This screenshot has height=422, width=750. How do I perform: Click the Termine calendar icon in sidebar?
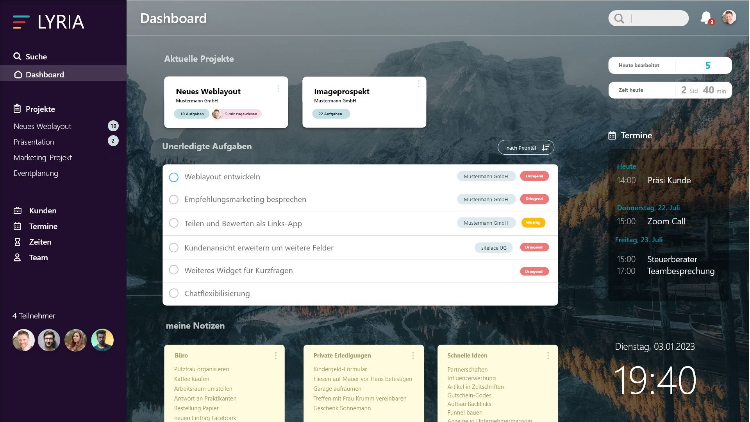pyautogui.click(x=18, y=226)
